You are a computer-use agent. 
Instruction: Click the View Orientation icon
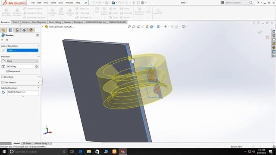[x=151, y=27]
